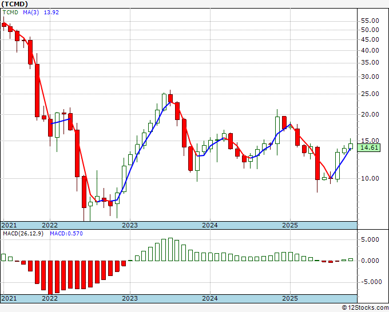This screenshot has width=389, height=312.
Task: Click 2021 on price chart time axis
Action: [9, 225]
